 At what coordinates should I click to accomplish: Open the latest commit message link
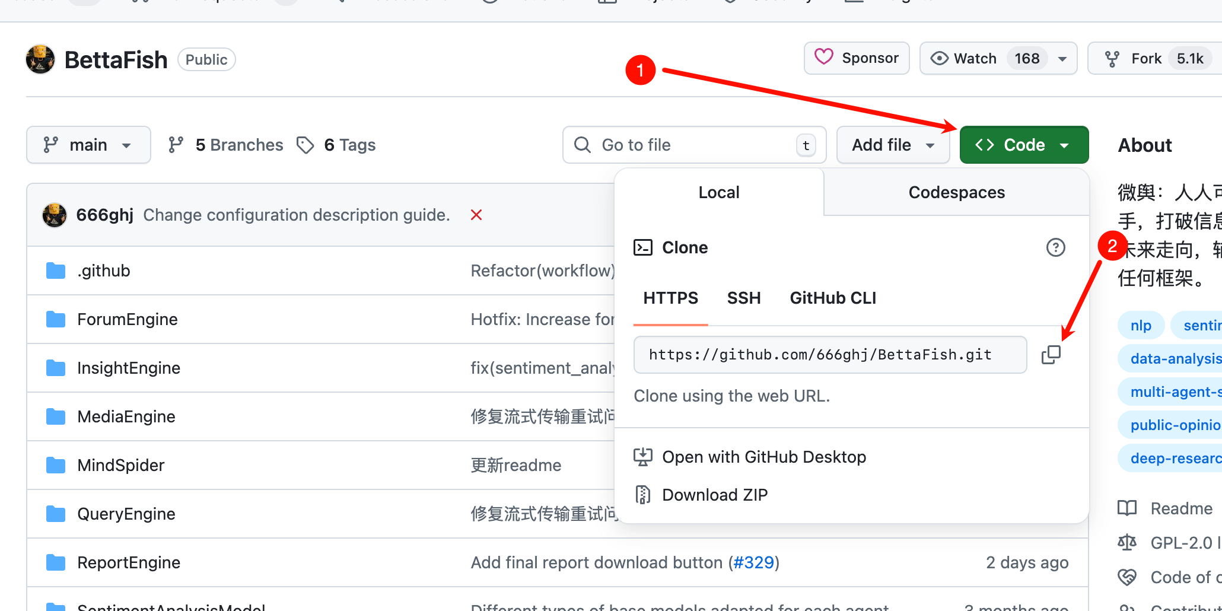click(297, 215)
